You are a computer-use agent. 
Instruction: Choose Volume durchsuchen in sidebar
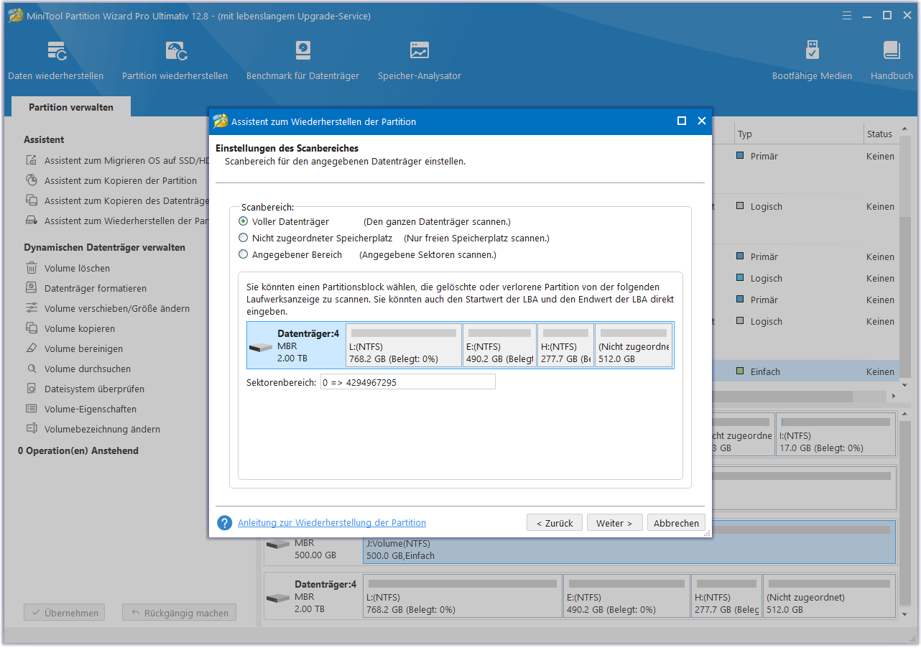click(78, 369)
